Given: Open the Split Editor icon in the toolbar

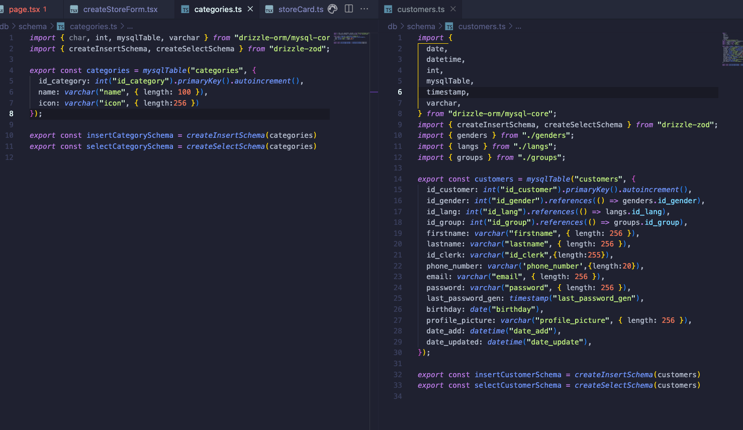Looking at the screenshot, I should coord(349,9).
